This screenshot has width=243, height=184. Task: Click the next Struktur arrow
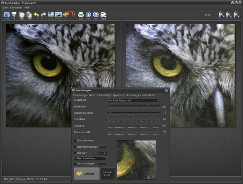(x=105, y=153)
